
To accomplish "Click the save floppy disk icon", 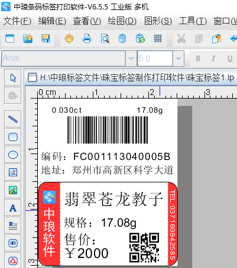I will click(x=46, y=38).
